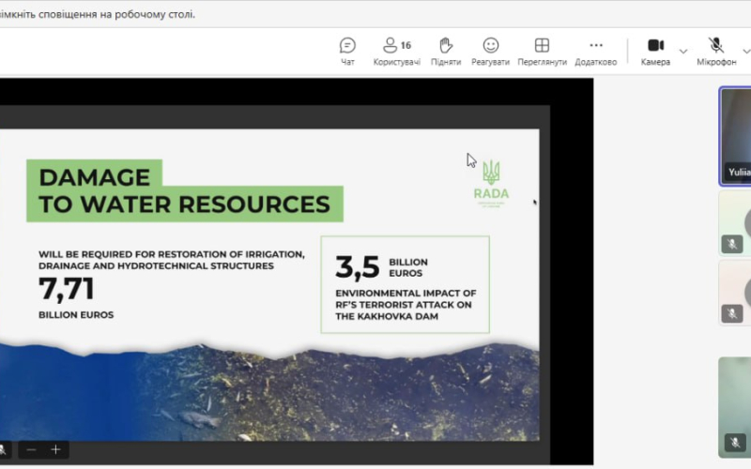751x469 pixels.
Task: Click the "7,71" figure on the slide
Action: tap(66, 289)
